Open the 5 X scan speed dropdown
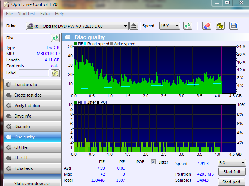Screen dimensions: 249x186 pos(232,163)
